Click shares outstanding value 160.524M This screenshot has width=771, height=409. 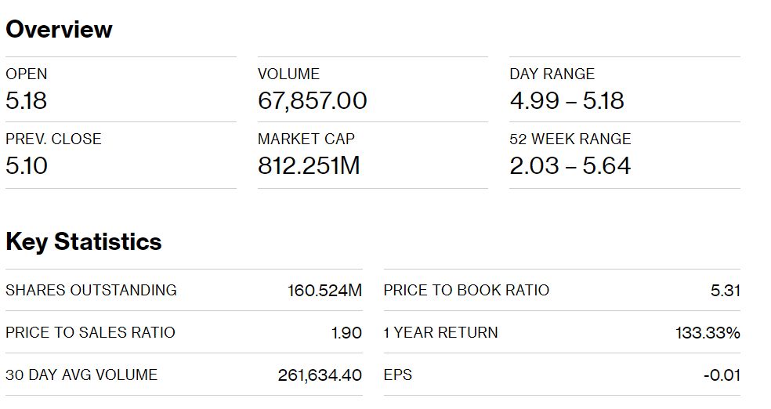(x=324, y=291)
